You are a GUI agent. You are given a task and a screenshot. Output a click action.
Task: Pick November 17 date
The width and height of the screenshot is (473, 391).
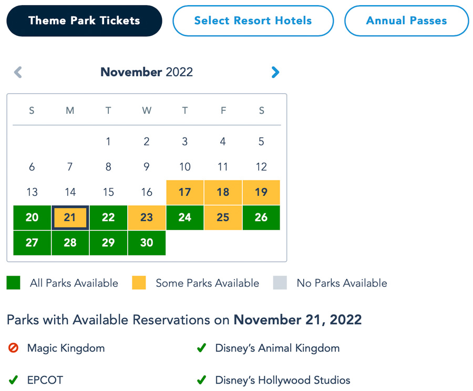coord(184,192)
